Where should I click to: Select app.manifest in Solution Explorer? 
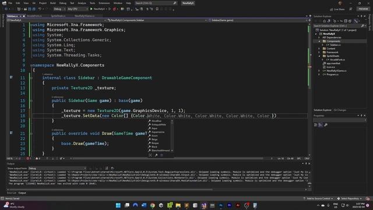[x=333, y=64]
